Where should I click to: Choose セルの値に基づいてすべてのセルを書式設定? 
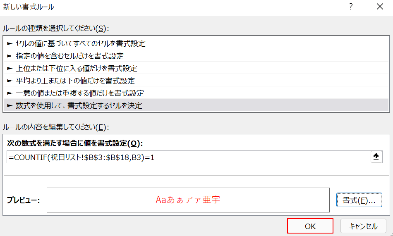coord(196,43)
